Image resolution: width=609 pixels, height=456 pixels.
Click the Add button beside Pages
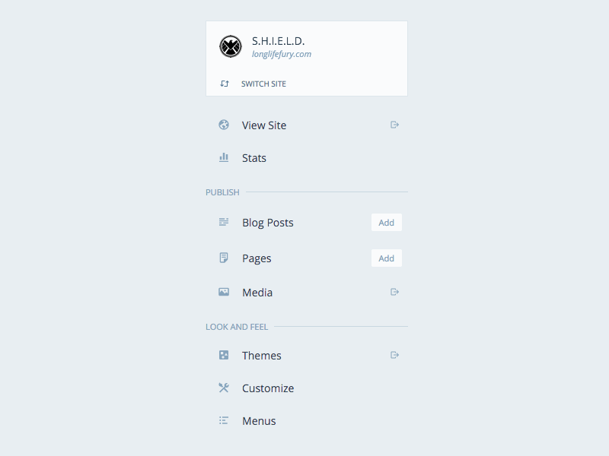(386, 258)
